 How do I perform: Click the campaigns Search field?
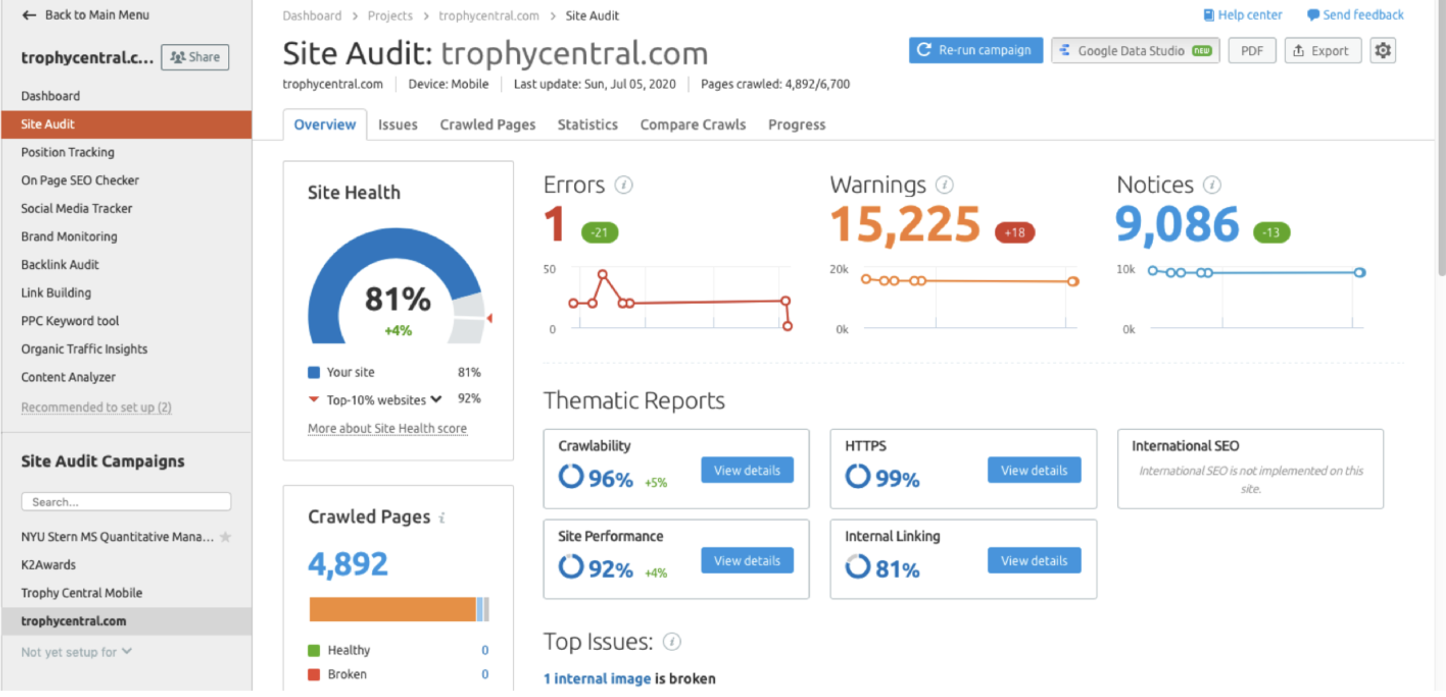tap(126, 502)
